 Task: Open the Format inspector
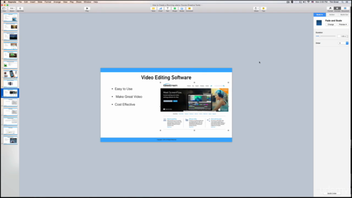pyautogui.click(x=330, y=8)
